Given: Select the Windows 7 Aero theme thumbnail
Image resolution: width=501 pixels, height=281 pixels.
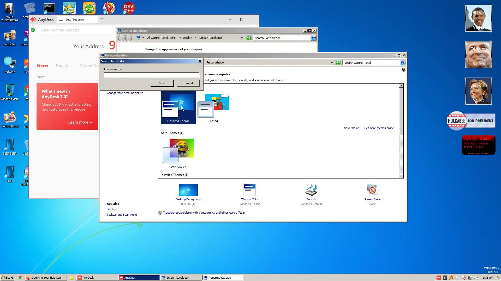Looking at the screenshot, I should point(178,151).
